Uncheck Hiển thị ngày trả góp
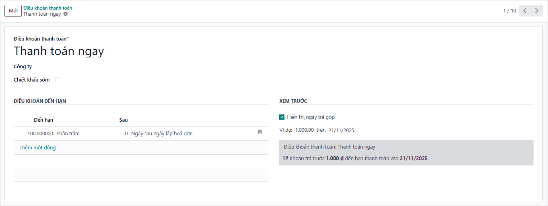The image size is (548, 206). (x=282, y=117)
